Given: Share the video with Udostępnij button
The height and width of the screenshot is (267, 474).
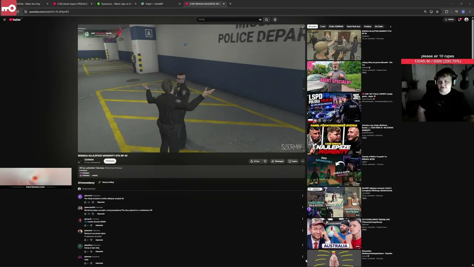Looking at the screenshot, I should click(277, 161).
